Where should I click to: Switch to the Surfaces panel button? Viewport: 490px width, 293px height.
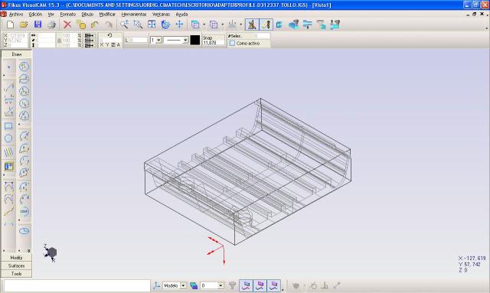[x=16, y=265]
